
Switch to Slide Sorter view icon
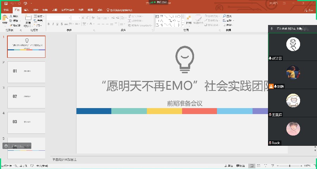259,166
